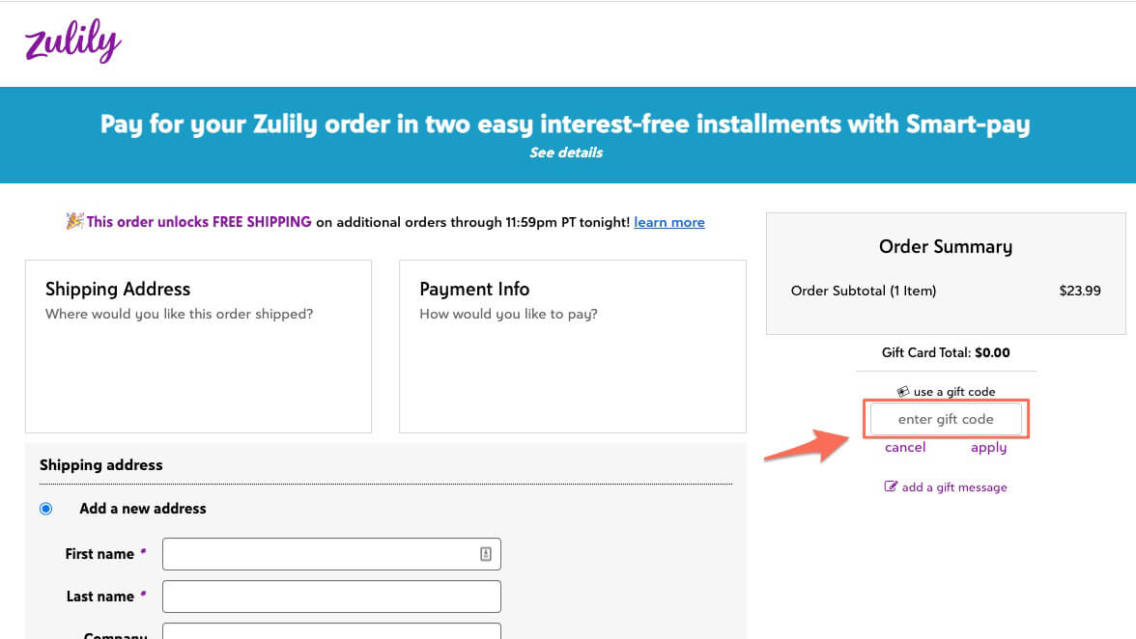Click the add a gift message text link
Screen dimensions: 1136x639
954,487
